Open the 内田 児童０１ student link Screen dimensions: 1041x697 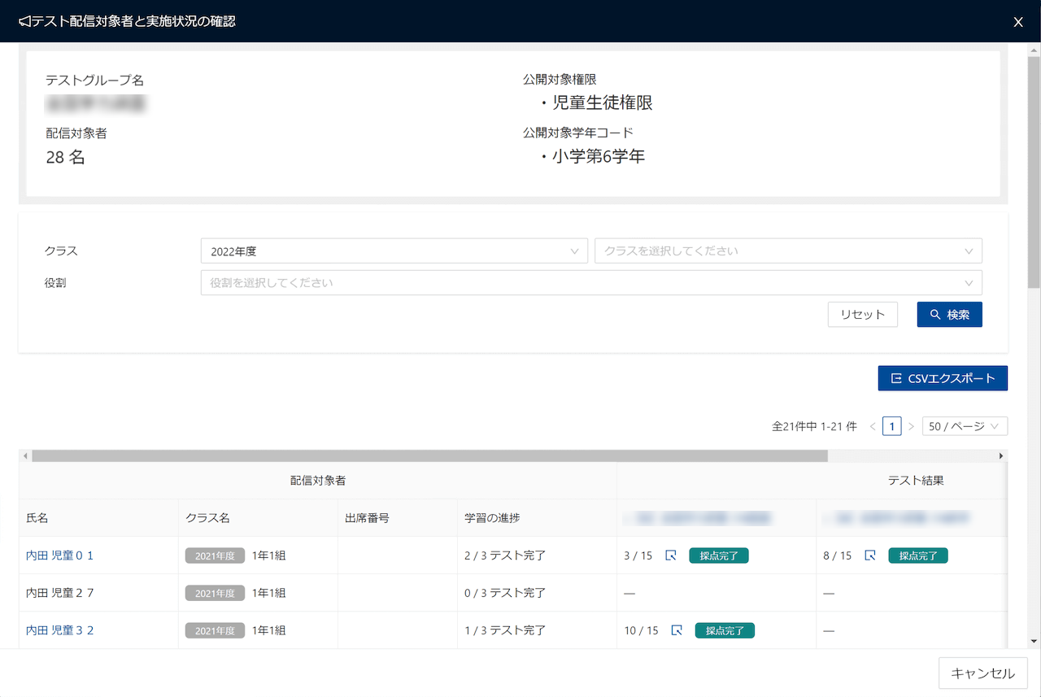point(60,555)
